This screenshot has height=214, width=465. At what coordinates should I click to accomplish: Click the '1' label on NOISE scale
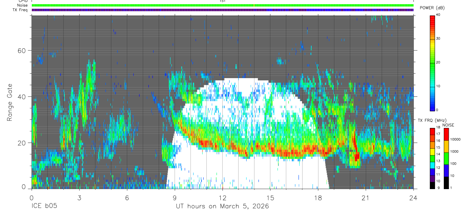pos(452,188)
